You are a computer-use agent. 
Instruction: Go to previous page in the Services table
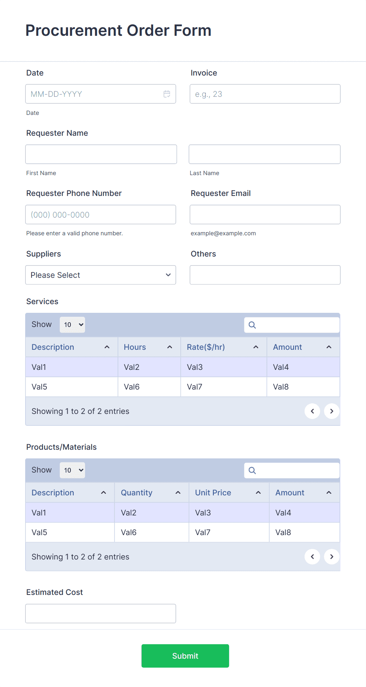[312, 411]
